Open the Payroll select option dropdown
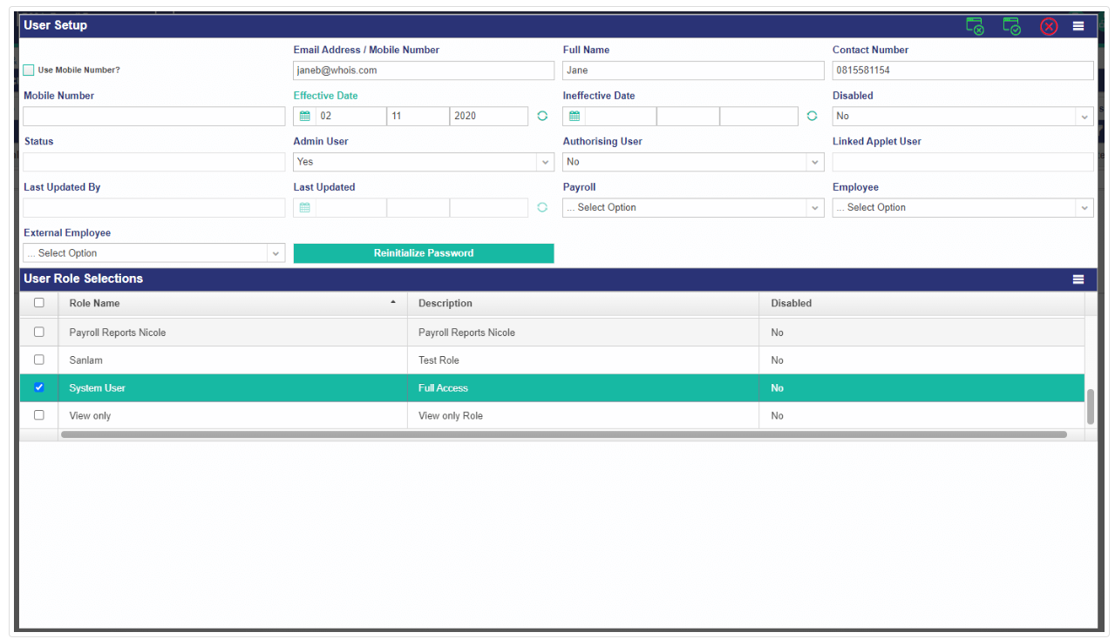This screenshot has width=1115, height=639. pyautogui.click(x=693, y=207)
